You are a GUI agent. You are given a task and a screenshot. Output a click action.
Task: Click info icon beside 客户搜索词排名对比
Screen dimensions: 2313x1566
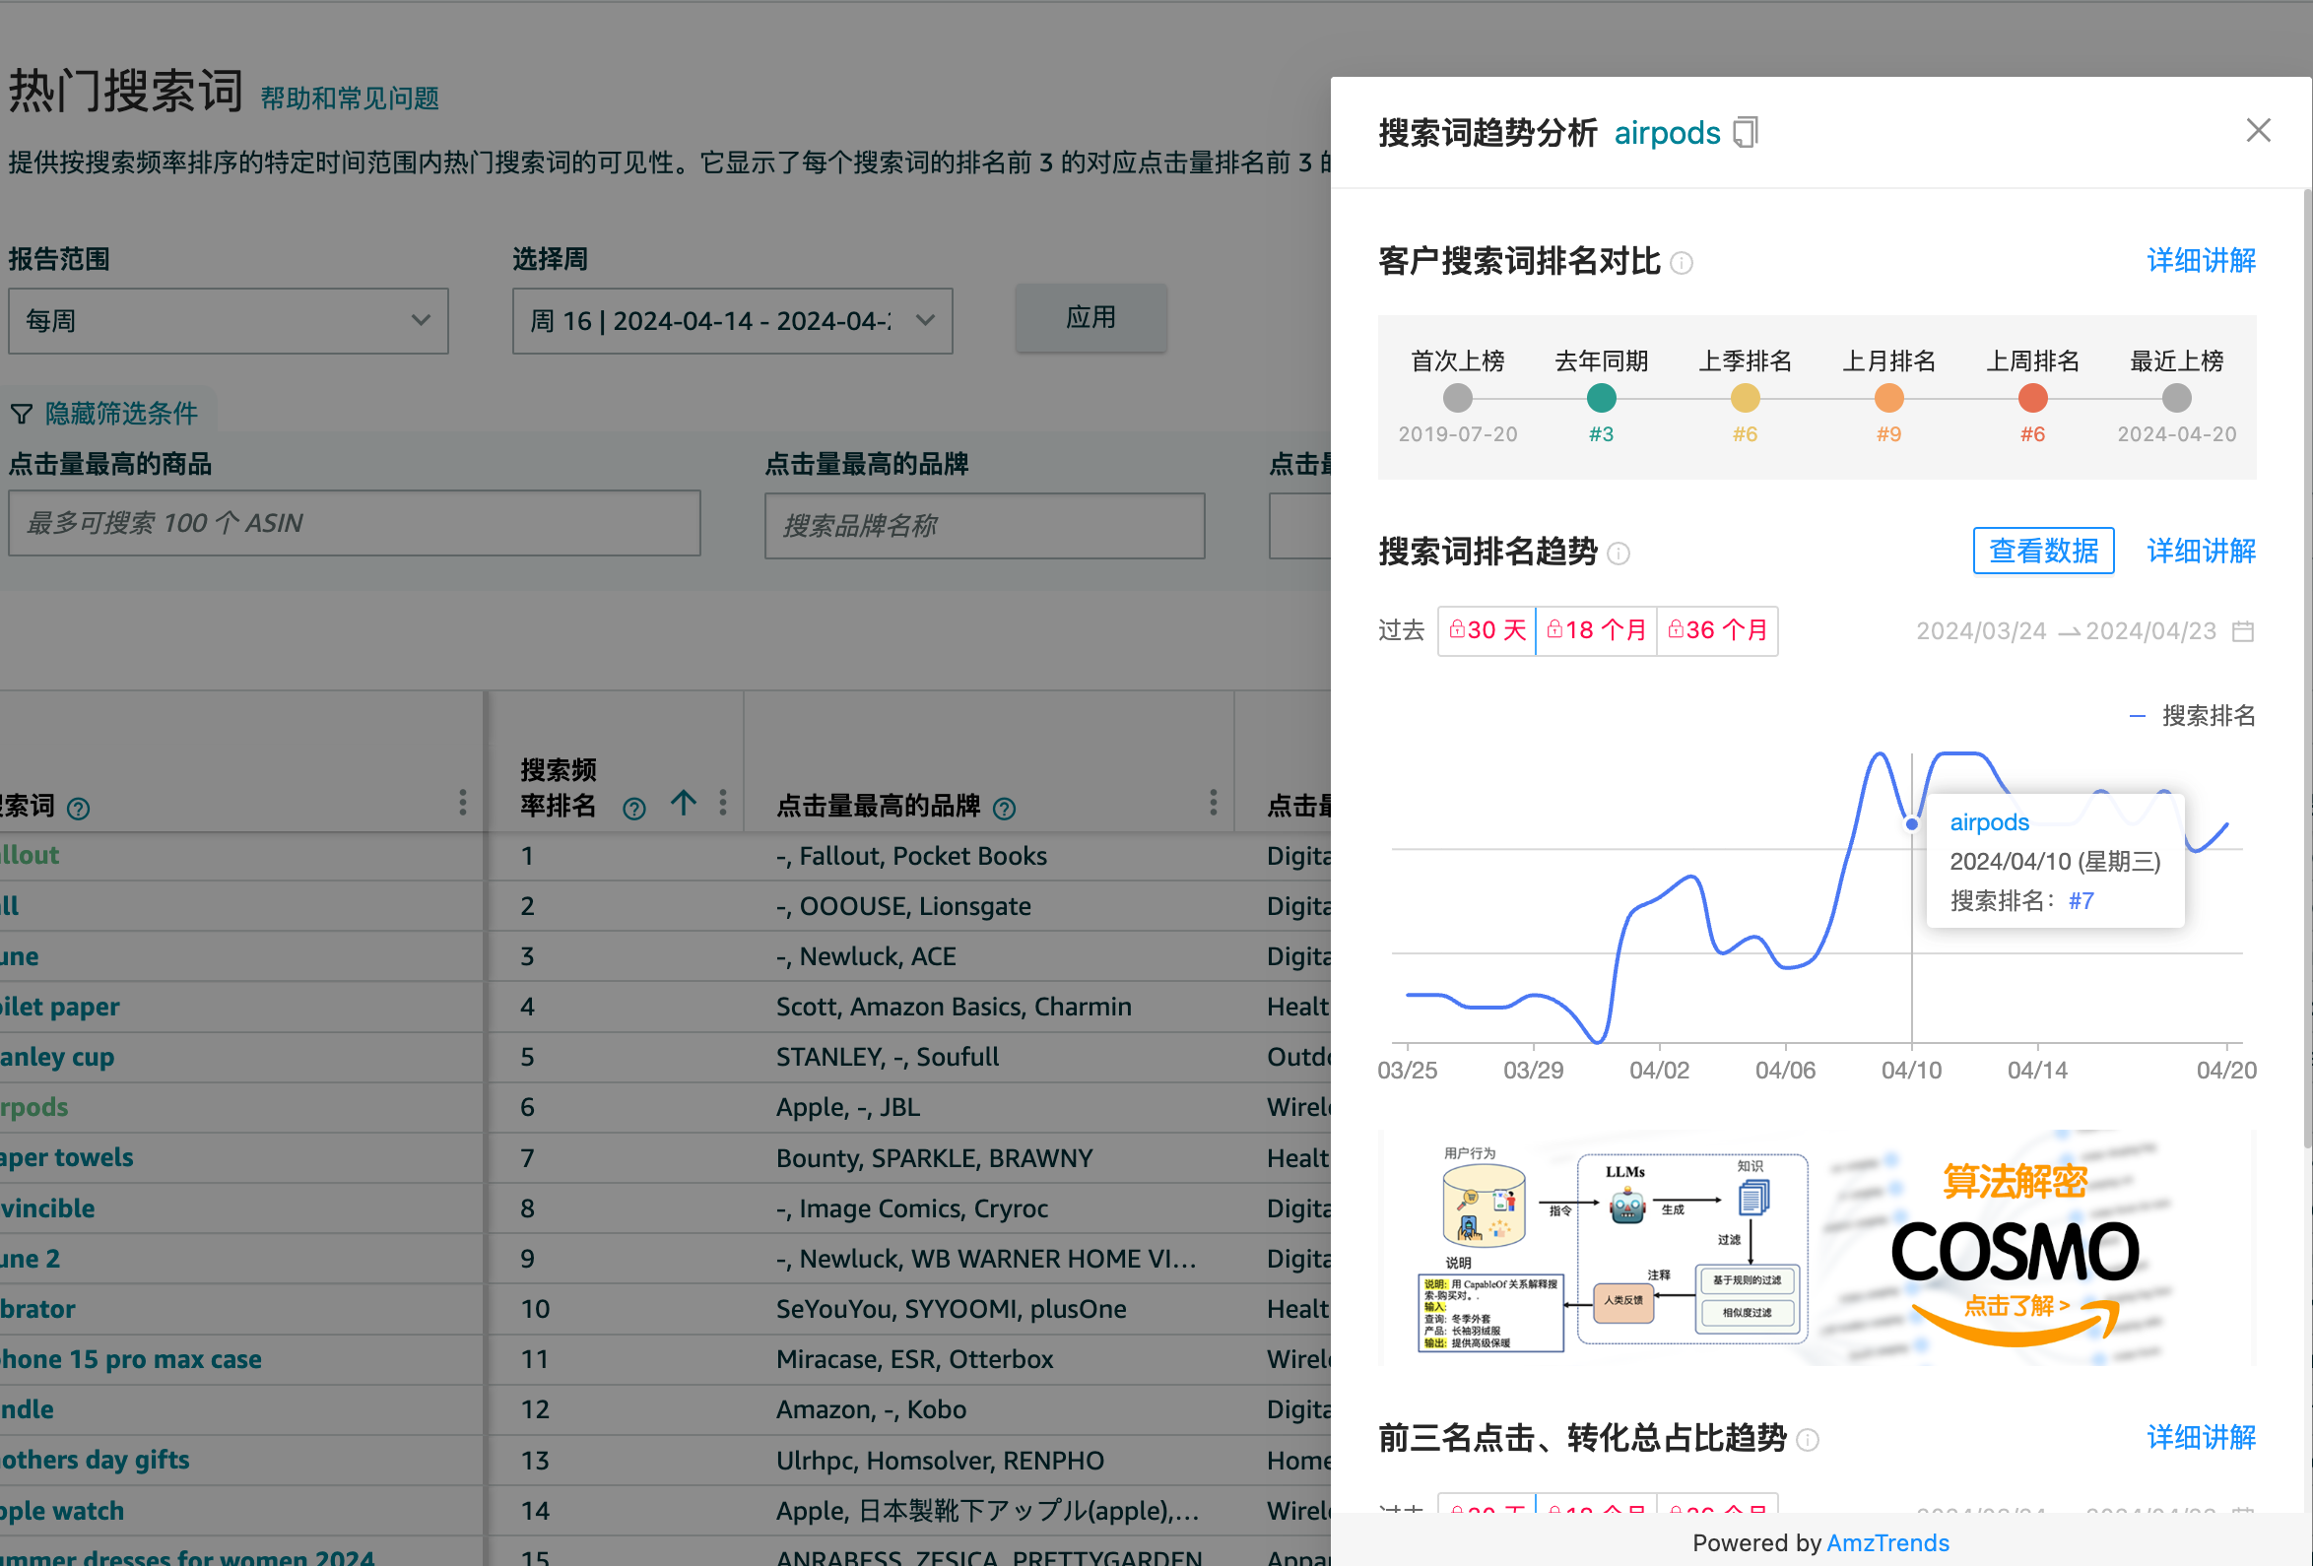click(1681, 263)
